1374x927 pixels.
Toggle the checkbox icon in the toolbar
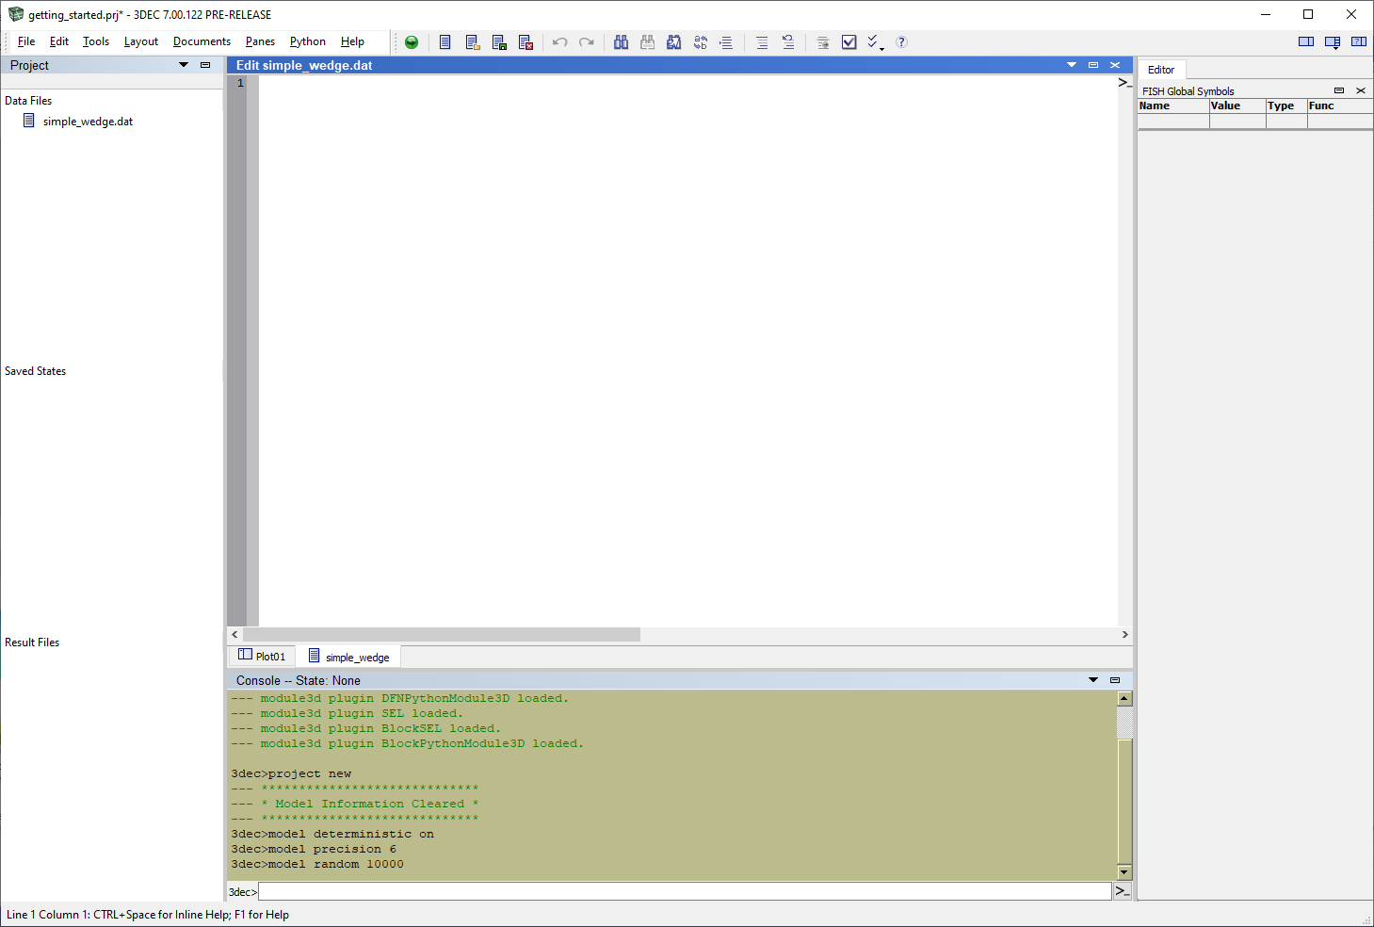(x=849, y=42)
